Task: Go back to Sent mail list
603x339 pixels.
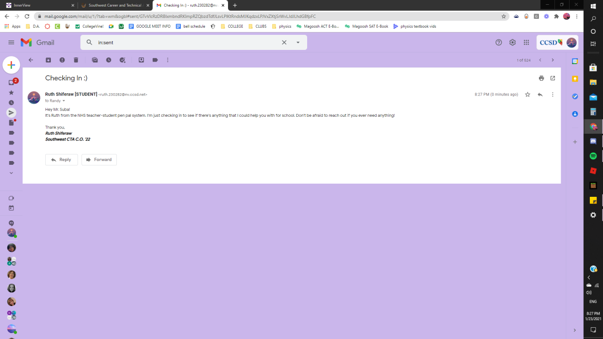Action: [x=31, y=60]
